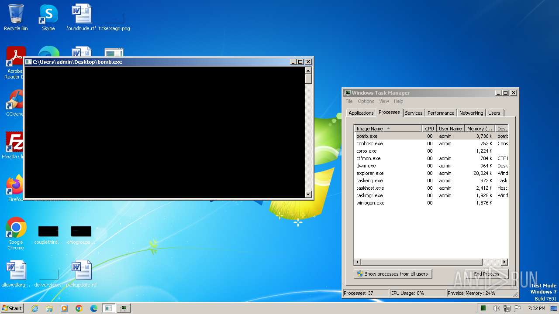Open Internet Explorer from the taskbar

35,308
